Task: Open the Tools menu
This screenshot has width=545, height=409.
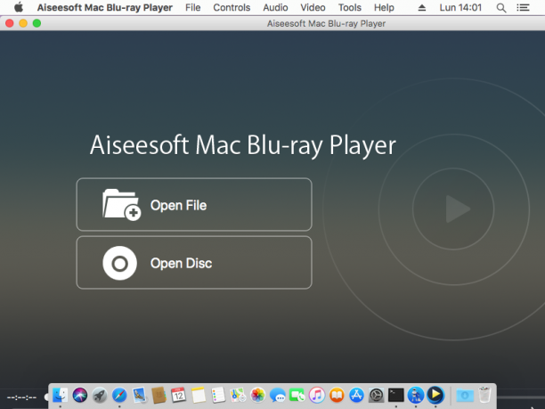Action: [350, 7]
